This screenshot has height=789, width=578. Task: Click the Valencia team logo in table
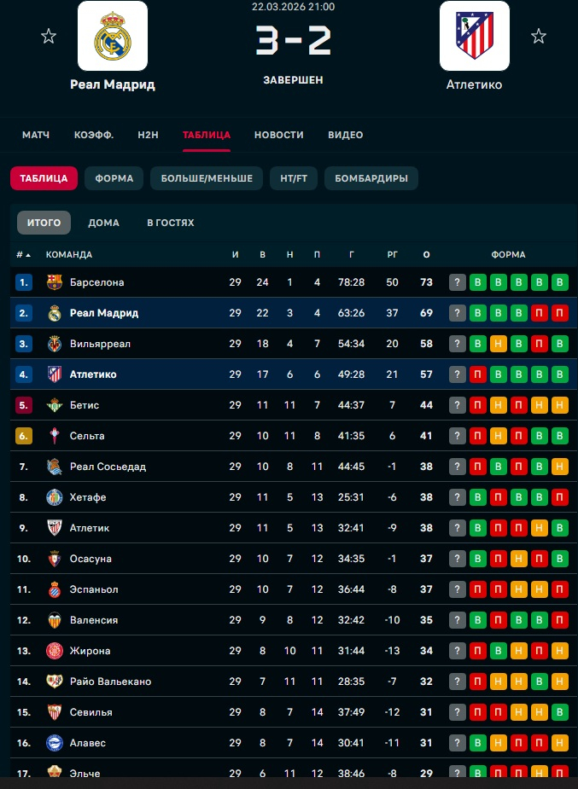[55, 620]
